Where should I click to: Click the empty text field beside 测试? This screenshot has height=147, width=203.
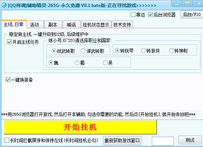coord(163,141)
